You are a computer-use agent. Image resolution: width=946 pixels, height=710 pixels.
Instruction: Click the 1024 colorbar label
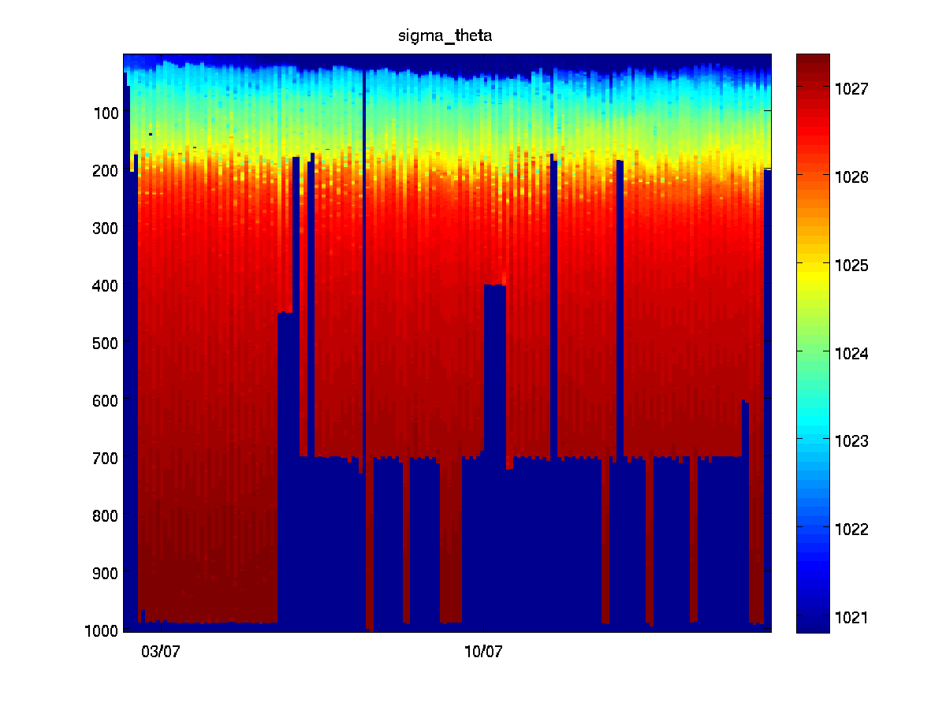tap(851, 353)
